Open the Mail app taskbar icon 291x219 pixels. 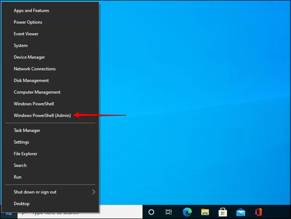click(241, 212)
